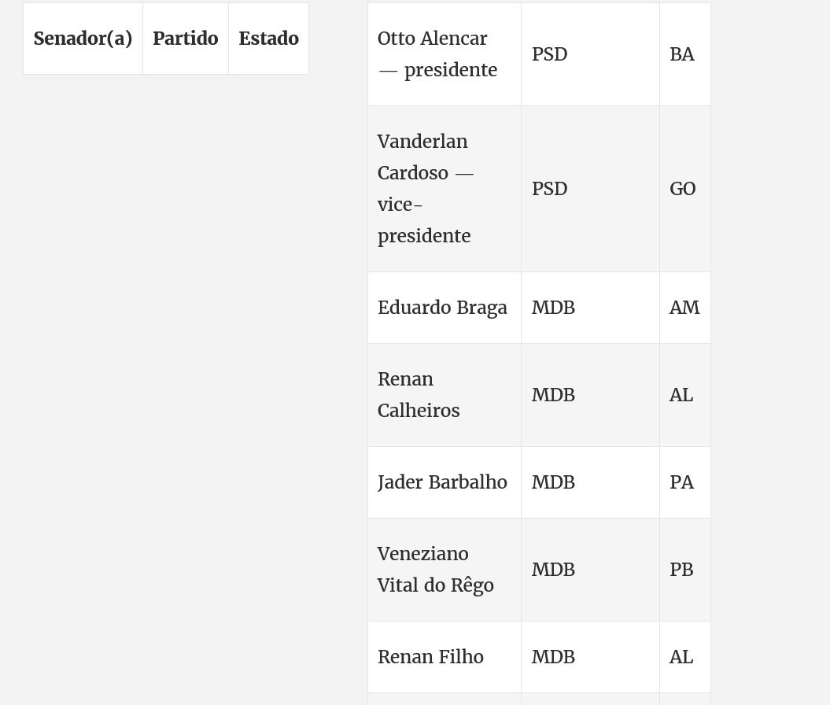Click the Senador(a) column header
830x705 pixels.
[x=83, y=39]
